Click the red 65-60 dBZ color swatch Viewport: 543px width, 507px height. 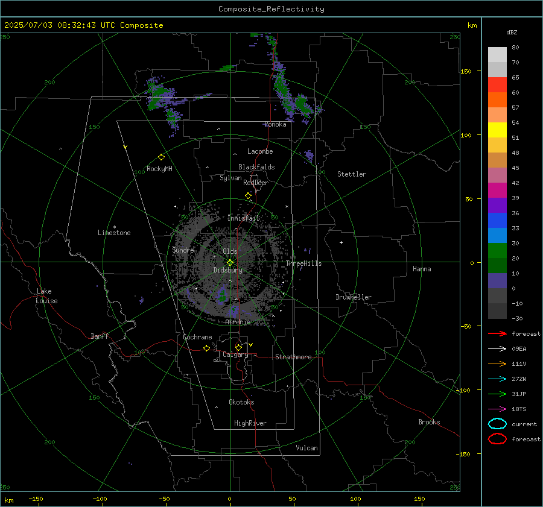(497, 85)
